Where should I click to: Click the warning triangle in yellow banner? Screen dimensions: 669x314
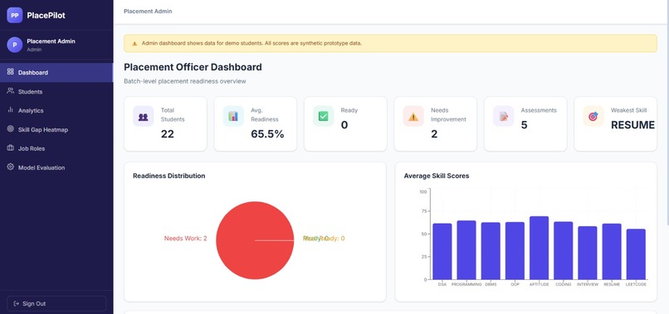tap(134, 43)
